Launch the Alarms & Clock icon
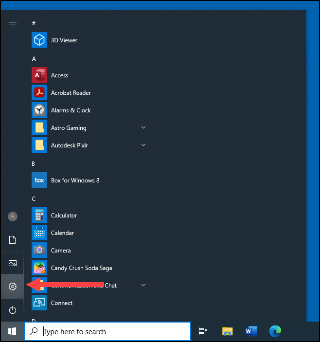320x342 pixels. click(39, 110)
